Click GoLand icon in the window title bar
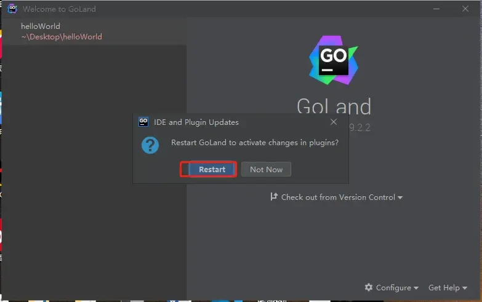The height and width of the screenshot is (302, 482). pos(12,9)
